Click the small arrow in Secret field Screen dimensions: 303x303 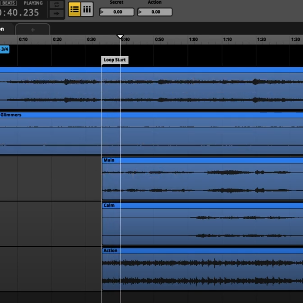click(x=102, y=12)
